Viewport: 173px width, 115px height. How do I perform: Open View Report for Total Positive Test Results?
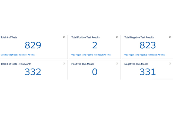(x=91, y=55)
